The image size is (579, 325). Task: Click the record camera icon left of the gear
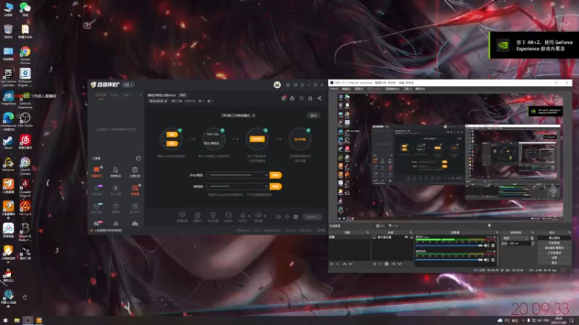point(278,217)
